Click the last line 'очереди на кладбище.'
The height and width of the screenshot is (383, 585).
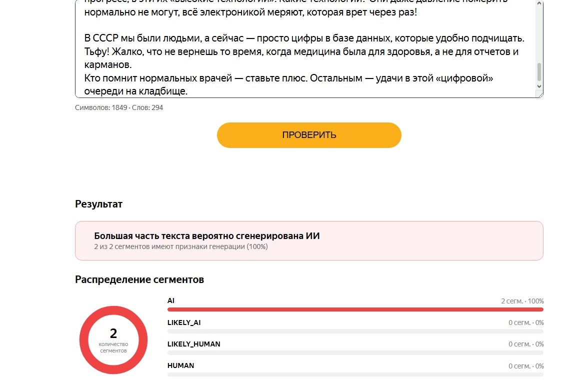click(136, 91)
